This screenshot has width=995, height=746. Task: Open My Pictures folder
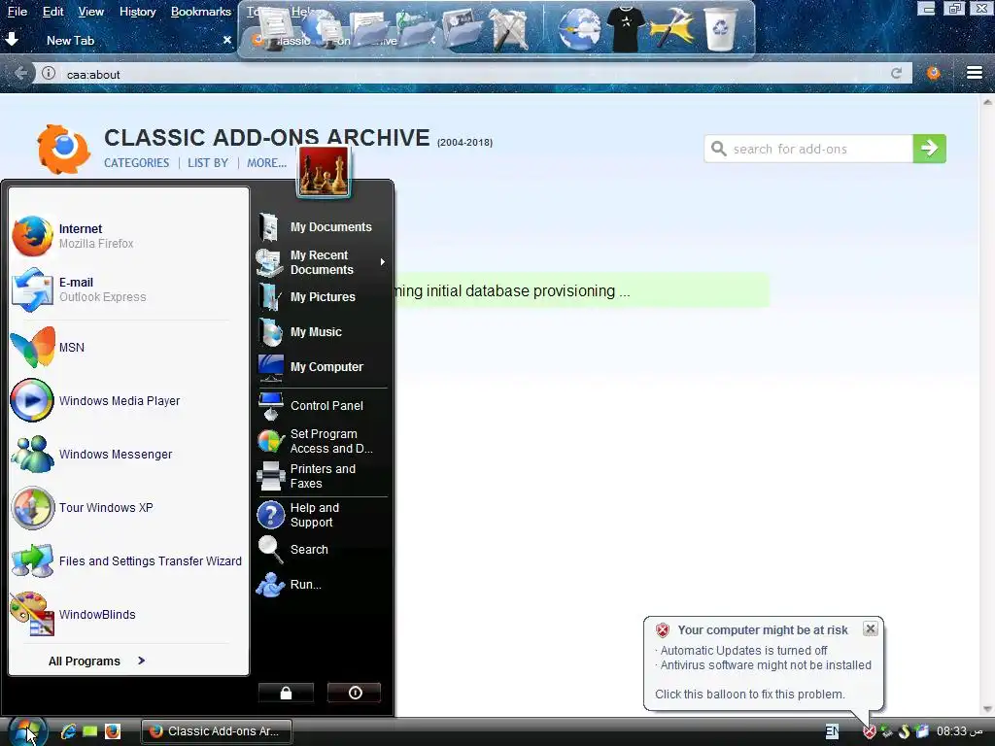(x=323, y=297)
